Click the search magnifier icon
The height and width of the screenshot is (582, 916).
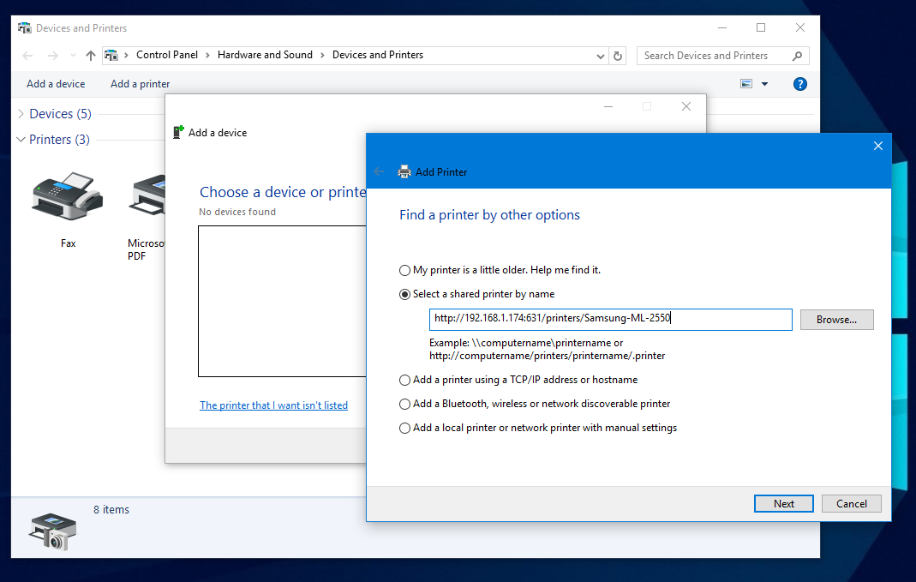[x=798, y=56]
